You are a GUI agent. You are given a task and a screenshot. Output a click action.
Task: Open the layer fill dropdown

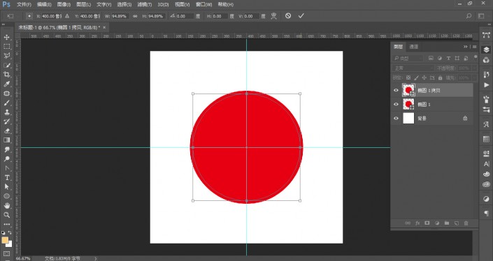pos(474,77)
